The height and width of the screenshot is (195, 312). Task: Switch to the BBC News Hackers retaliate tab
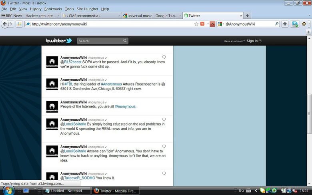click(x=30, y=16)
